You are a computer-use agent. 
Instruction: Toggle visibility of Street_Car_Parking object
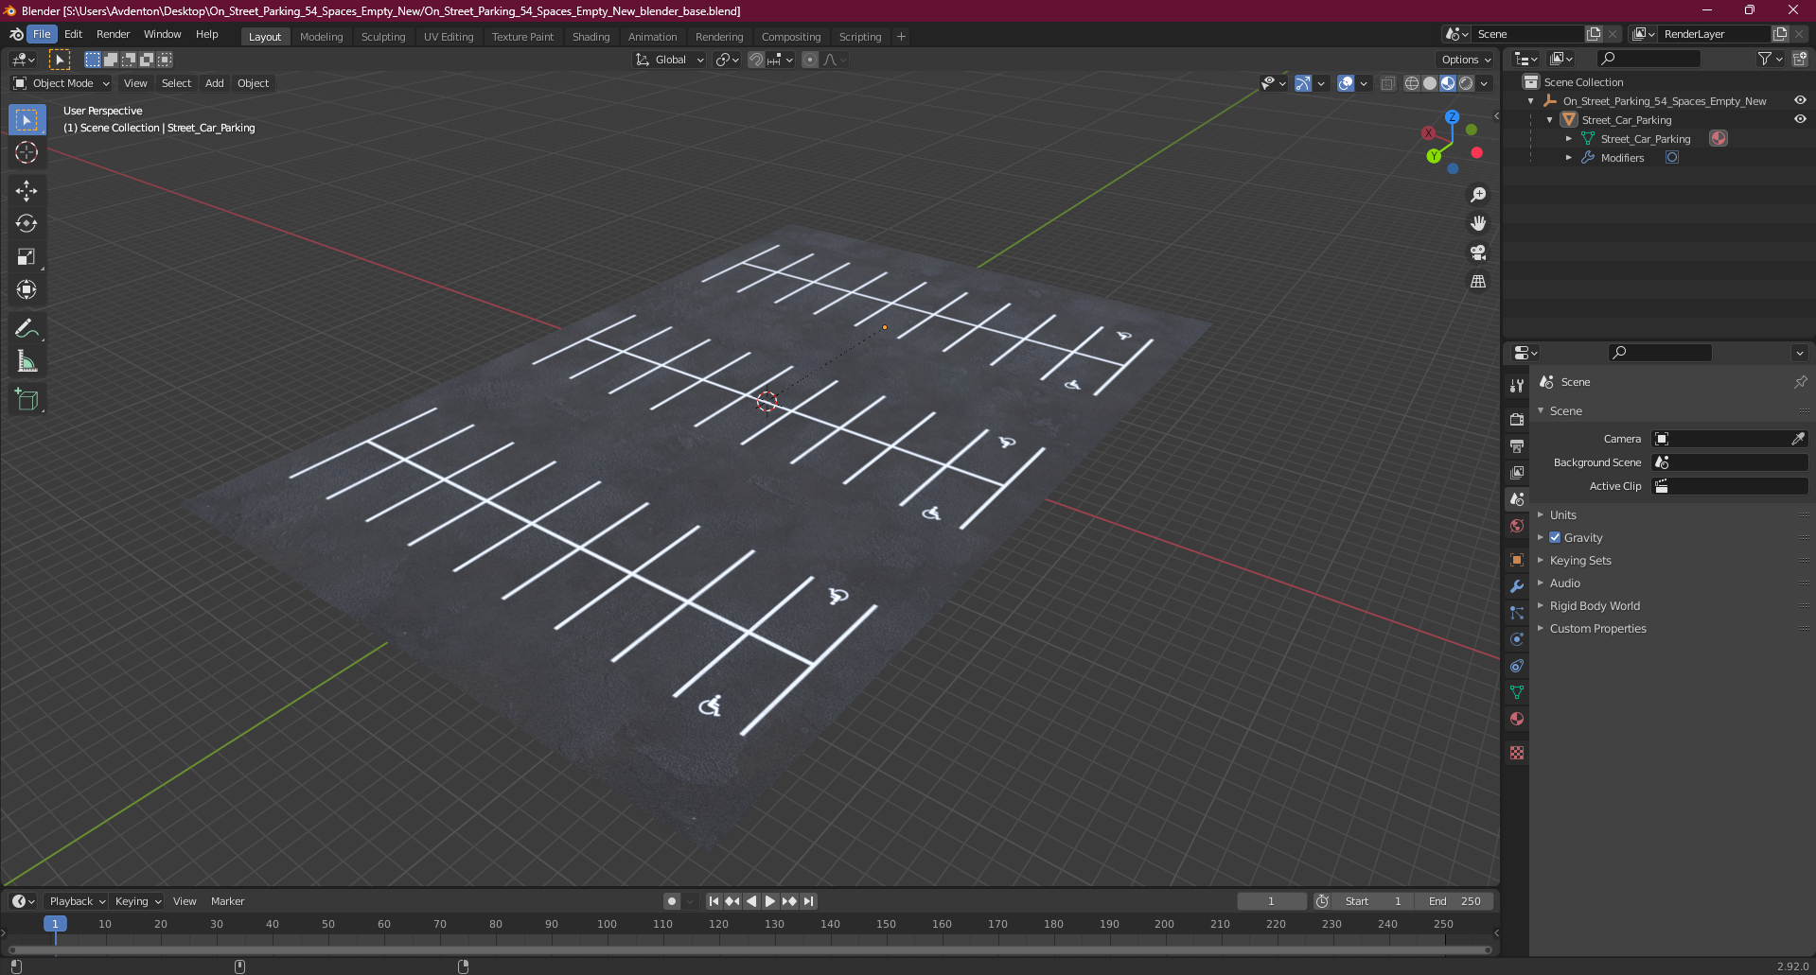point(1799,119)
